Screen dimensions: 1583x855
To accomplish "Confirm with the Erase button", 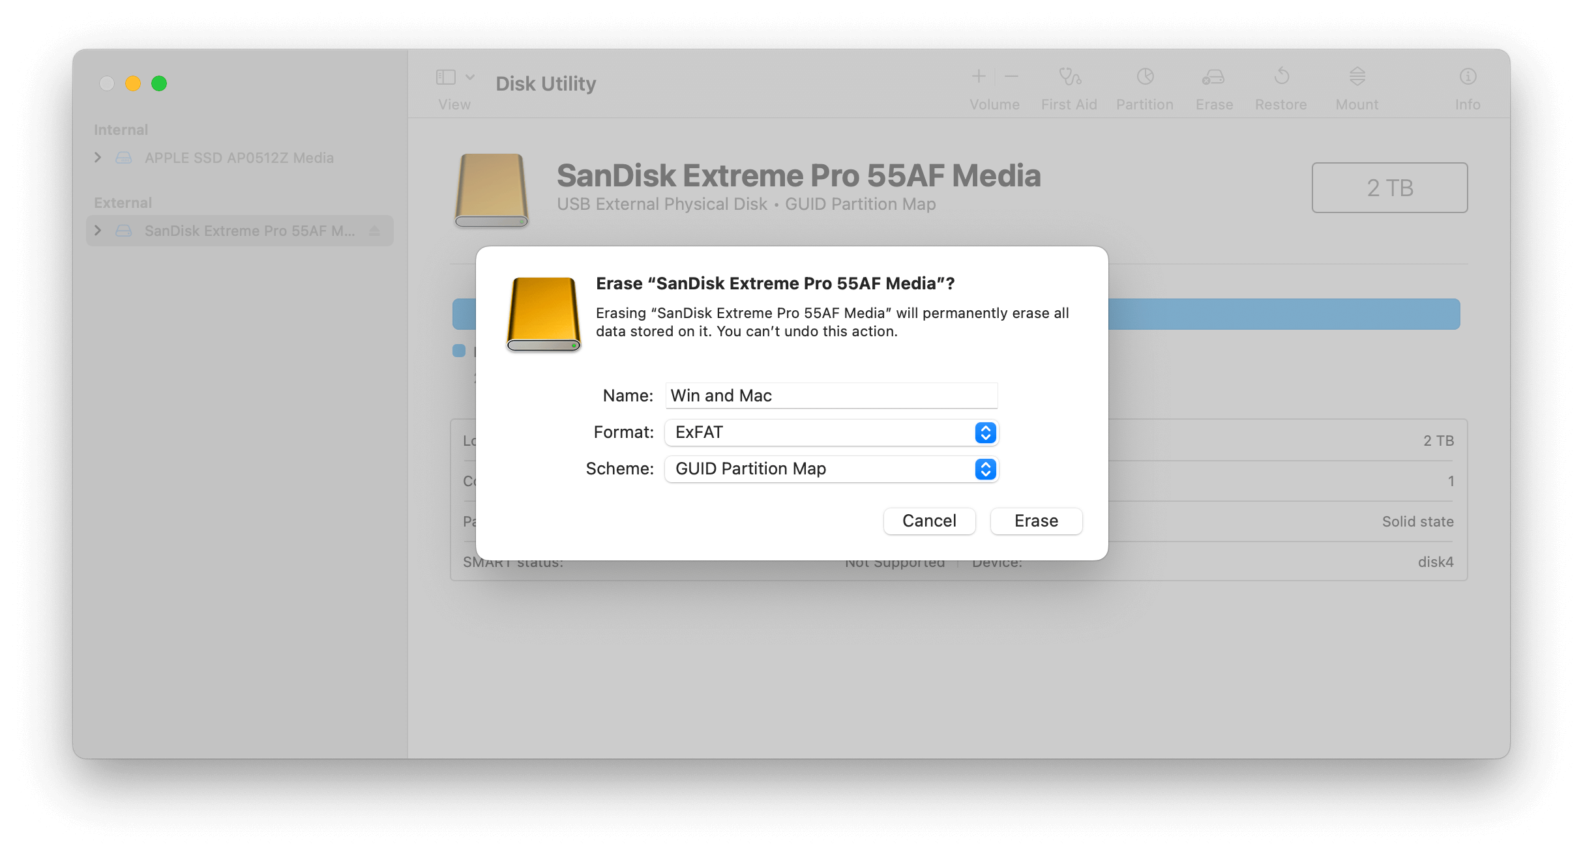I will coord(1036,521).
